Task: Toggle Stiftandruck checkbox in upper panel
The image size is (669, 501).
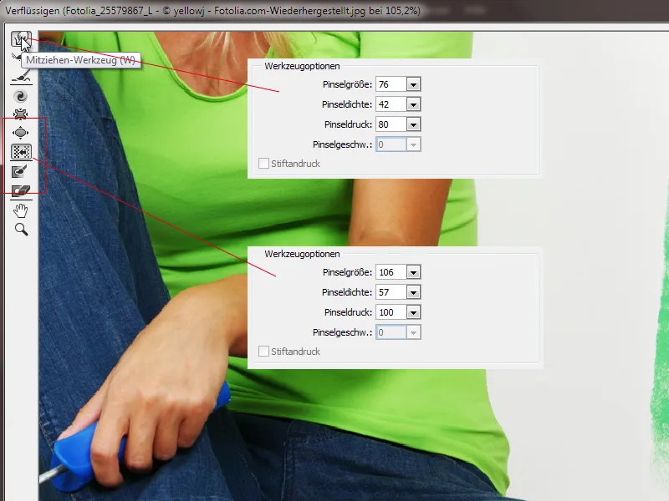Action: click(263, 164)
